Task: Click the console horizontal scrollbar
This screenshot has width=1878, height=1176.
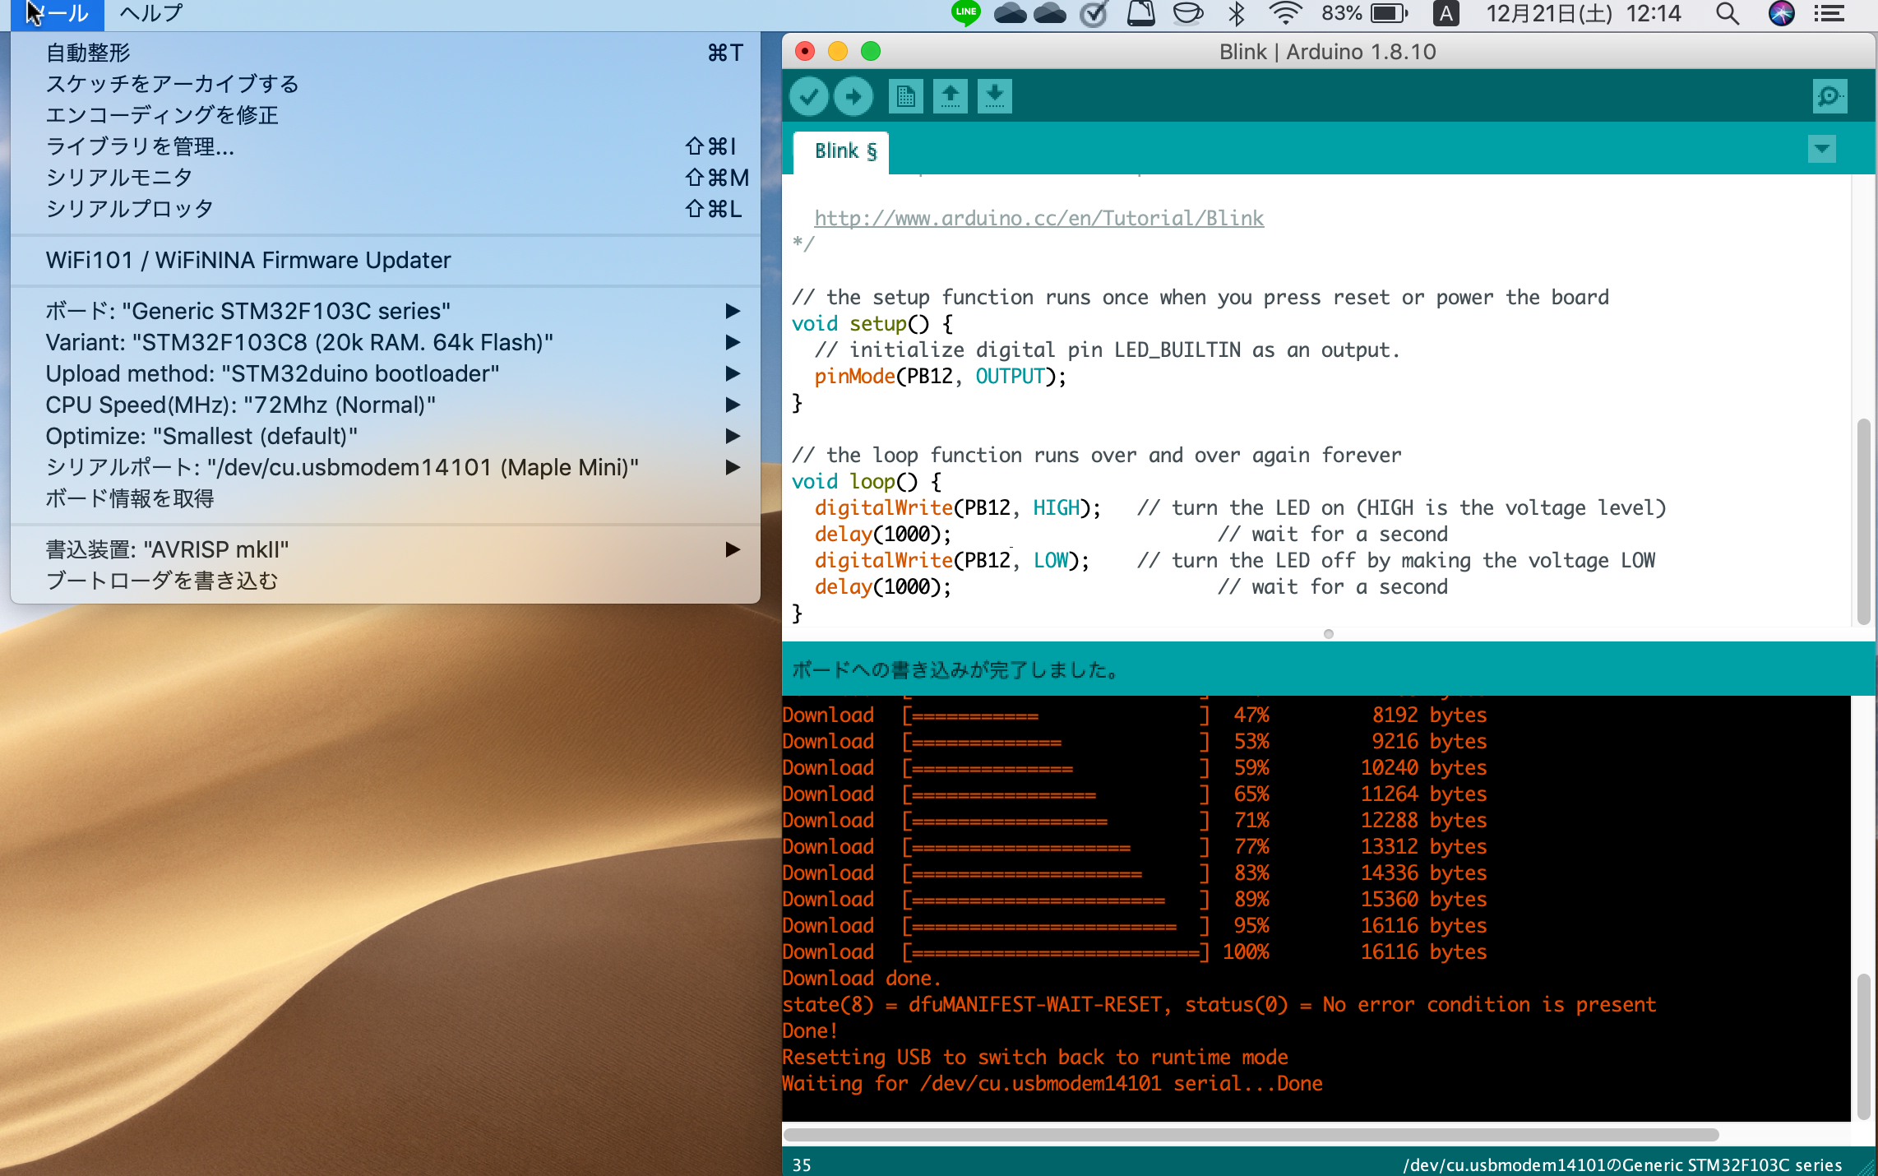Action: point(1251,1135)
